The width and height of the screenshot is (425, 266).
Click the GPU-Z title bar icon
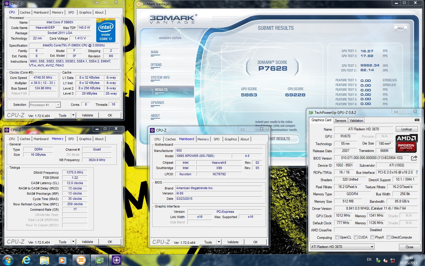[311, 113]
